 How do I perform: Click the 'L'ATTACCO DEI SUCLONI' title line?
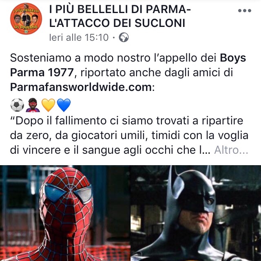[x=117, y=23]
